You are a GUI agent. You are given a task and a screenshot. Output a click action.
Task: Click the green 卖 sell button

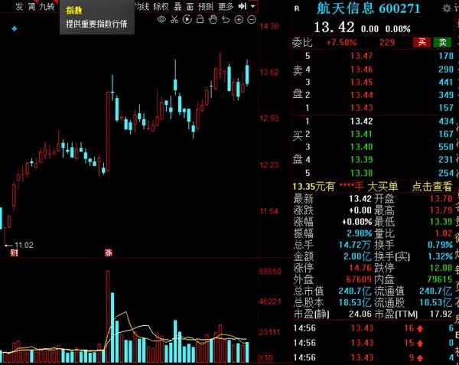(443, 42)
